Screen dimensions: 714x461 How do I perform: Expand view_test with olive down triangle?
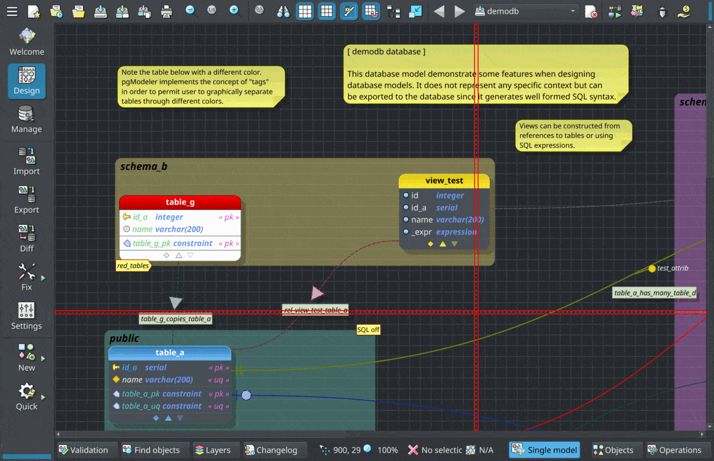pyautogui.click(x=455, y=244)
